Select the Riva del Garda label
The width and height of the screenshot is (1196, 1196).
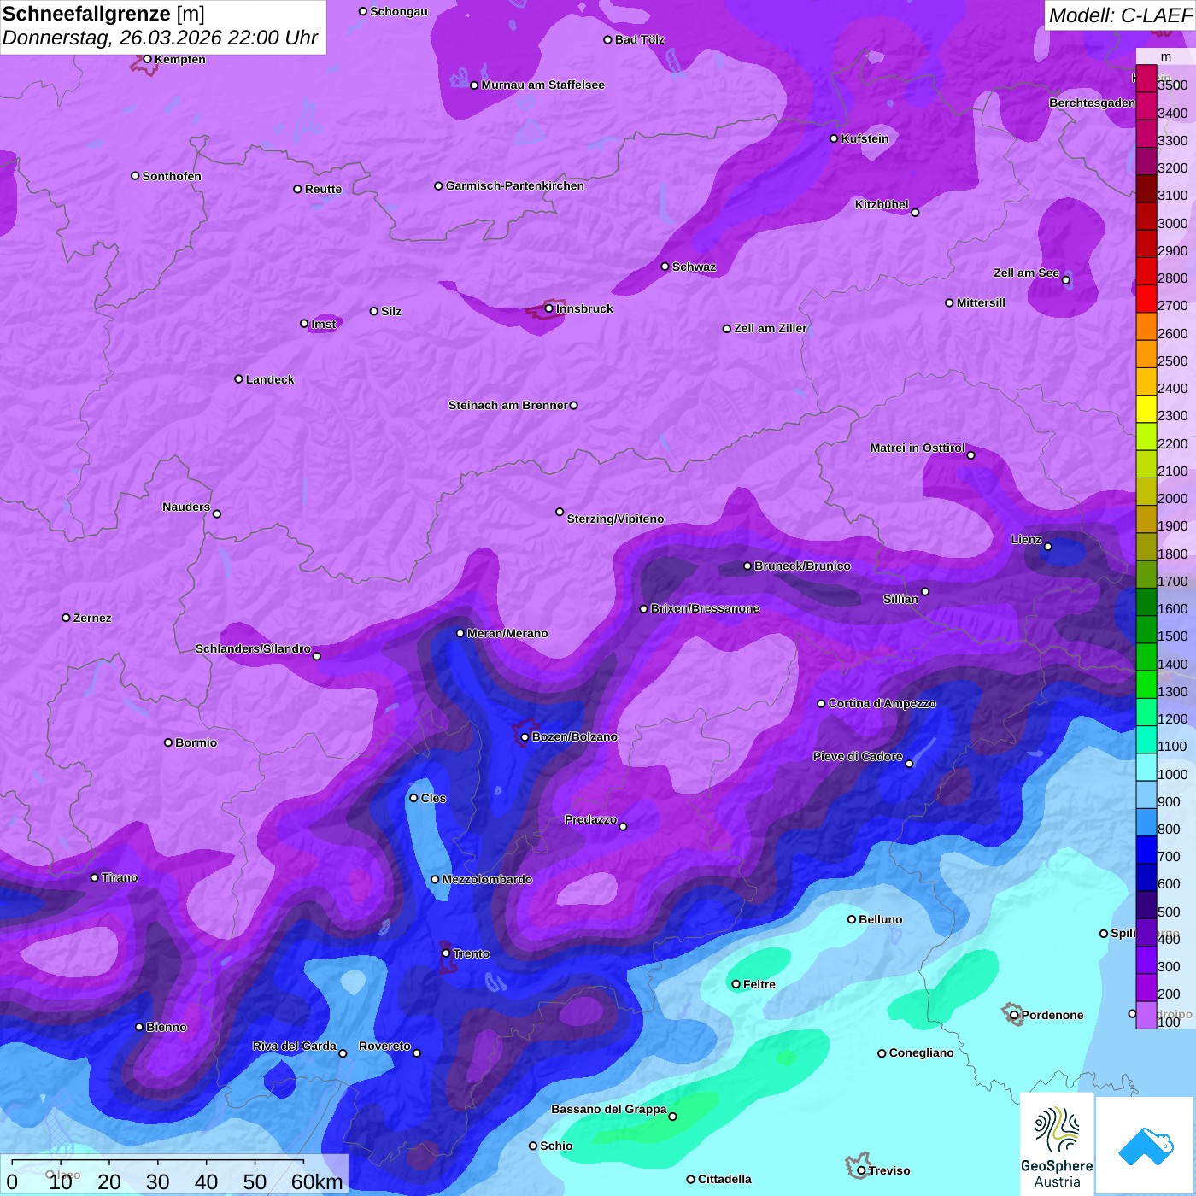click(295, 1046)
